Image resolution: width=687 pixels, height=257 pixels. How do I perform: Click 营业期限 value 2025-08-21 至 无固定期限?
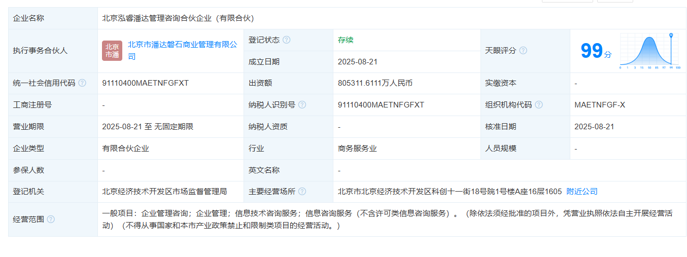coord(148,127)
